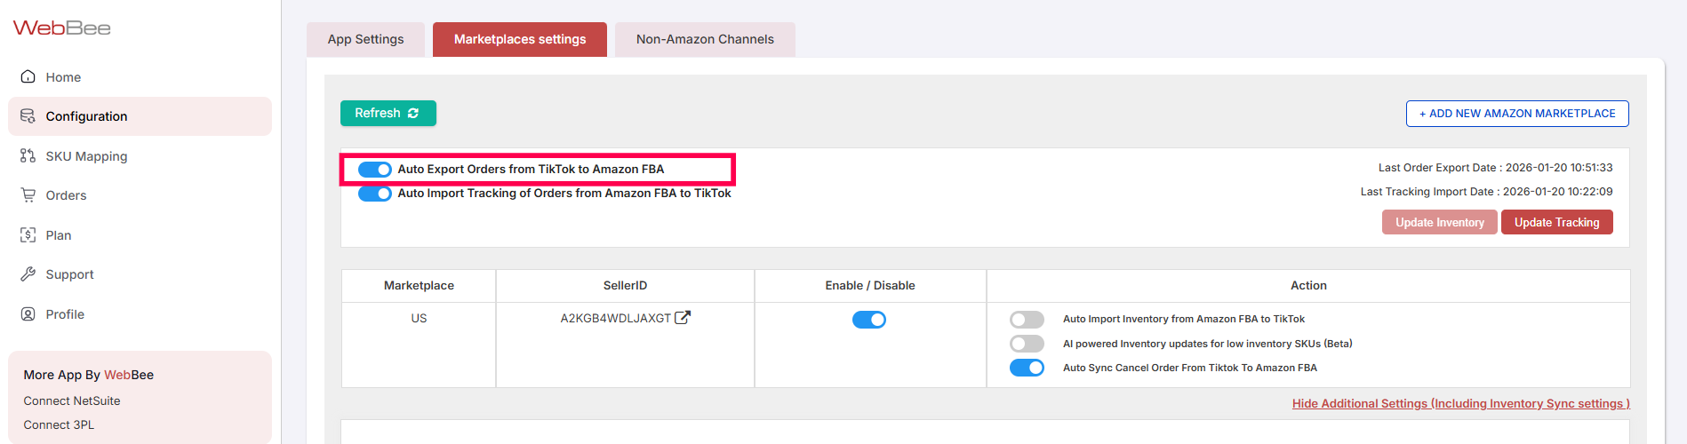Screen dimensions: 1687x444
Task: Open Non-Amazon Channels tab
Action: [705, 40]
